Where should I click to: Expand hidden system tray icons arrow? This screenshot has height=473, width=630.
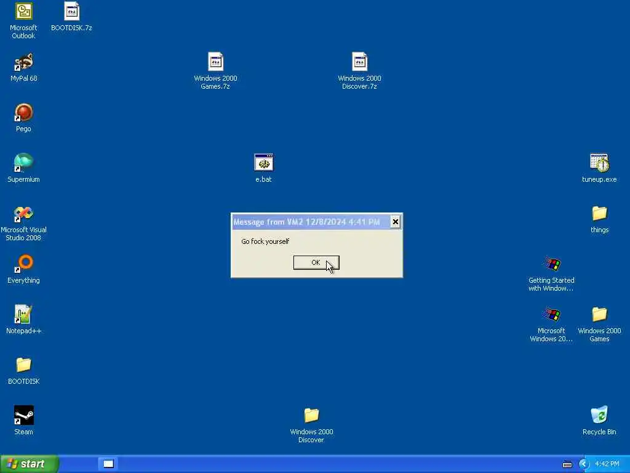(x=584, y=464)
